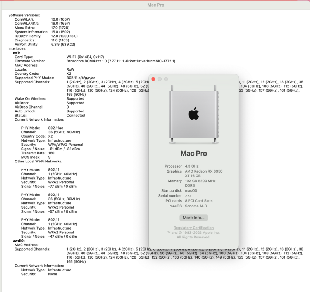Click the CoreWLAN version 16.0 (1657)
Viewport: 310px width, 292px height.
point(60,19)
